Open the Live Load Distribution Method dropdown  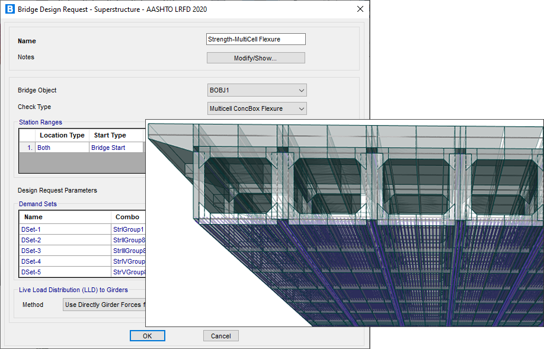tap(104, 305)
